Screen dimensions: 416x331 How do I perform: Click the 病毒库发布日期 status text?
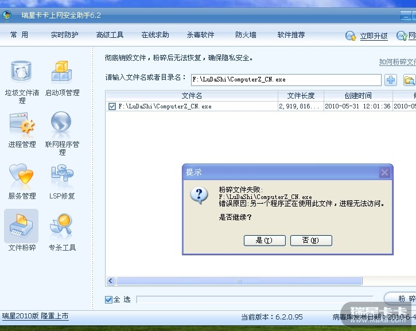pyautogui.click(x=374, y=317)
